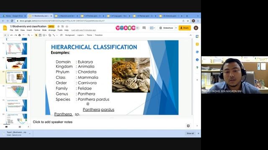Click the Theme button
268x150 pixels.
coord(89,35)
